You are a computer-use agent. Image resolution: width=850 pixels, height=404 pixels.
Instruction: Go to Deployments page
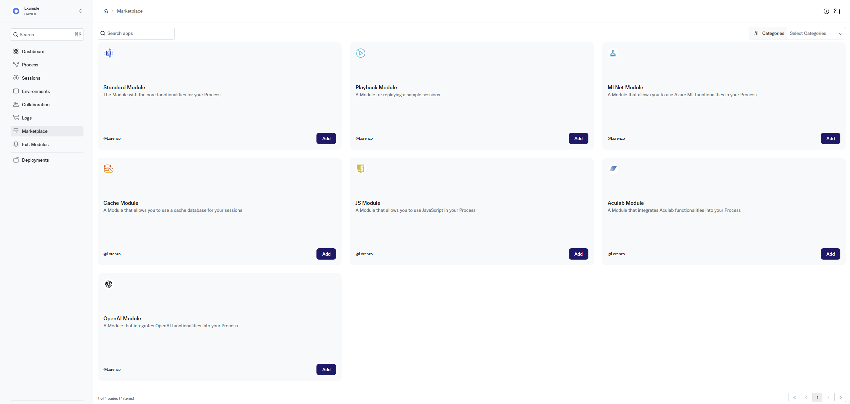47,160
